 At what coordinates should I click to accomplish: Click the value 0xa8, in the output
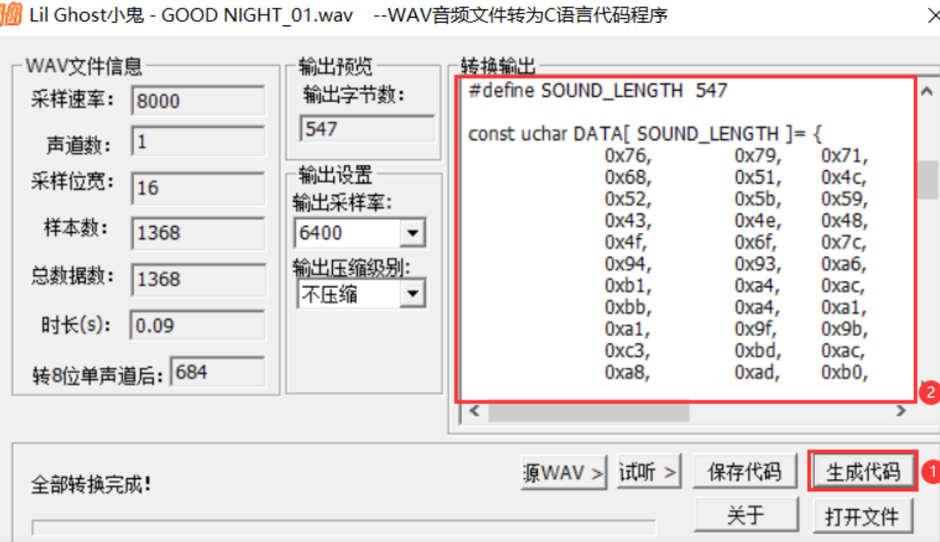click(x=627, y=373)
